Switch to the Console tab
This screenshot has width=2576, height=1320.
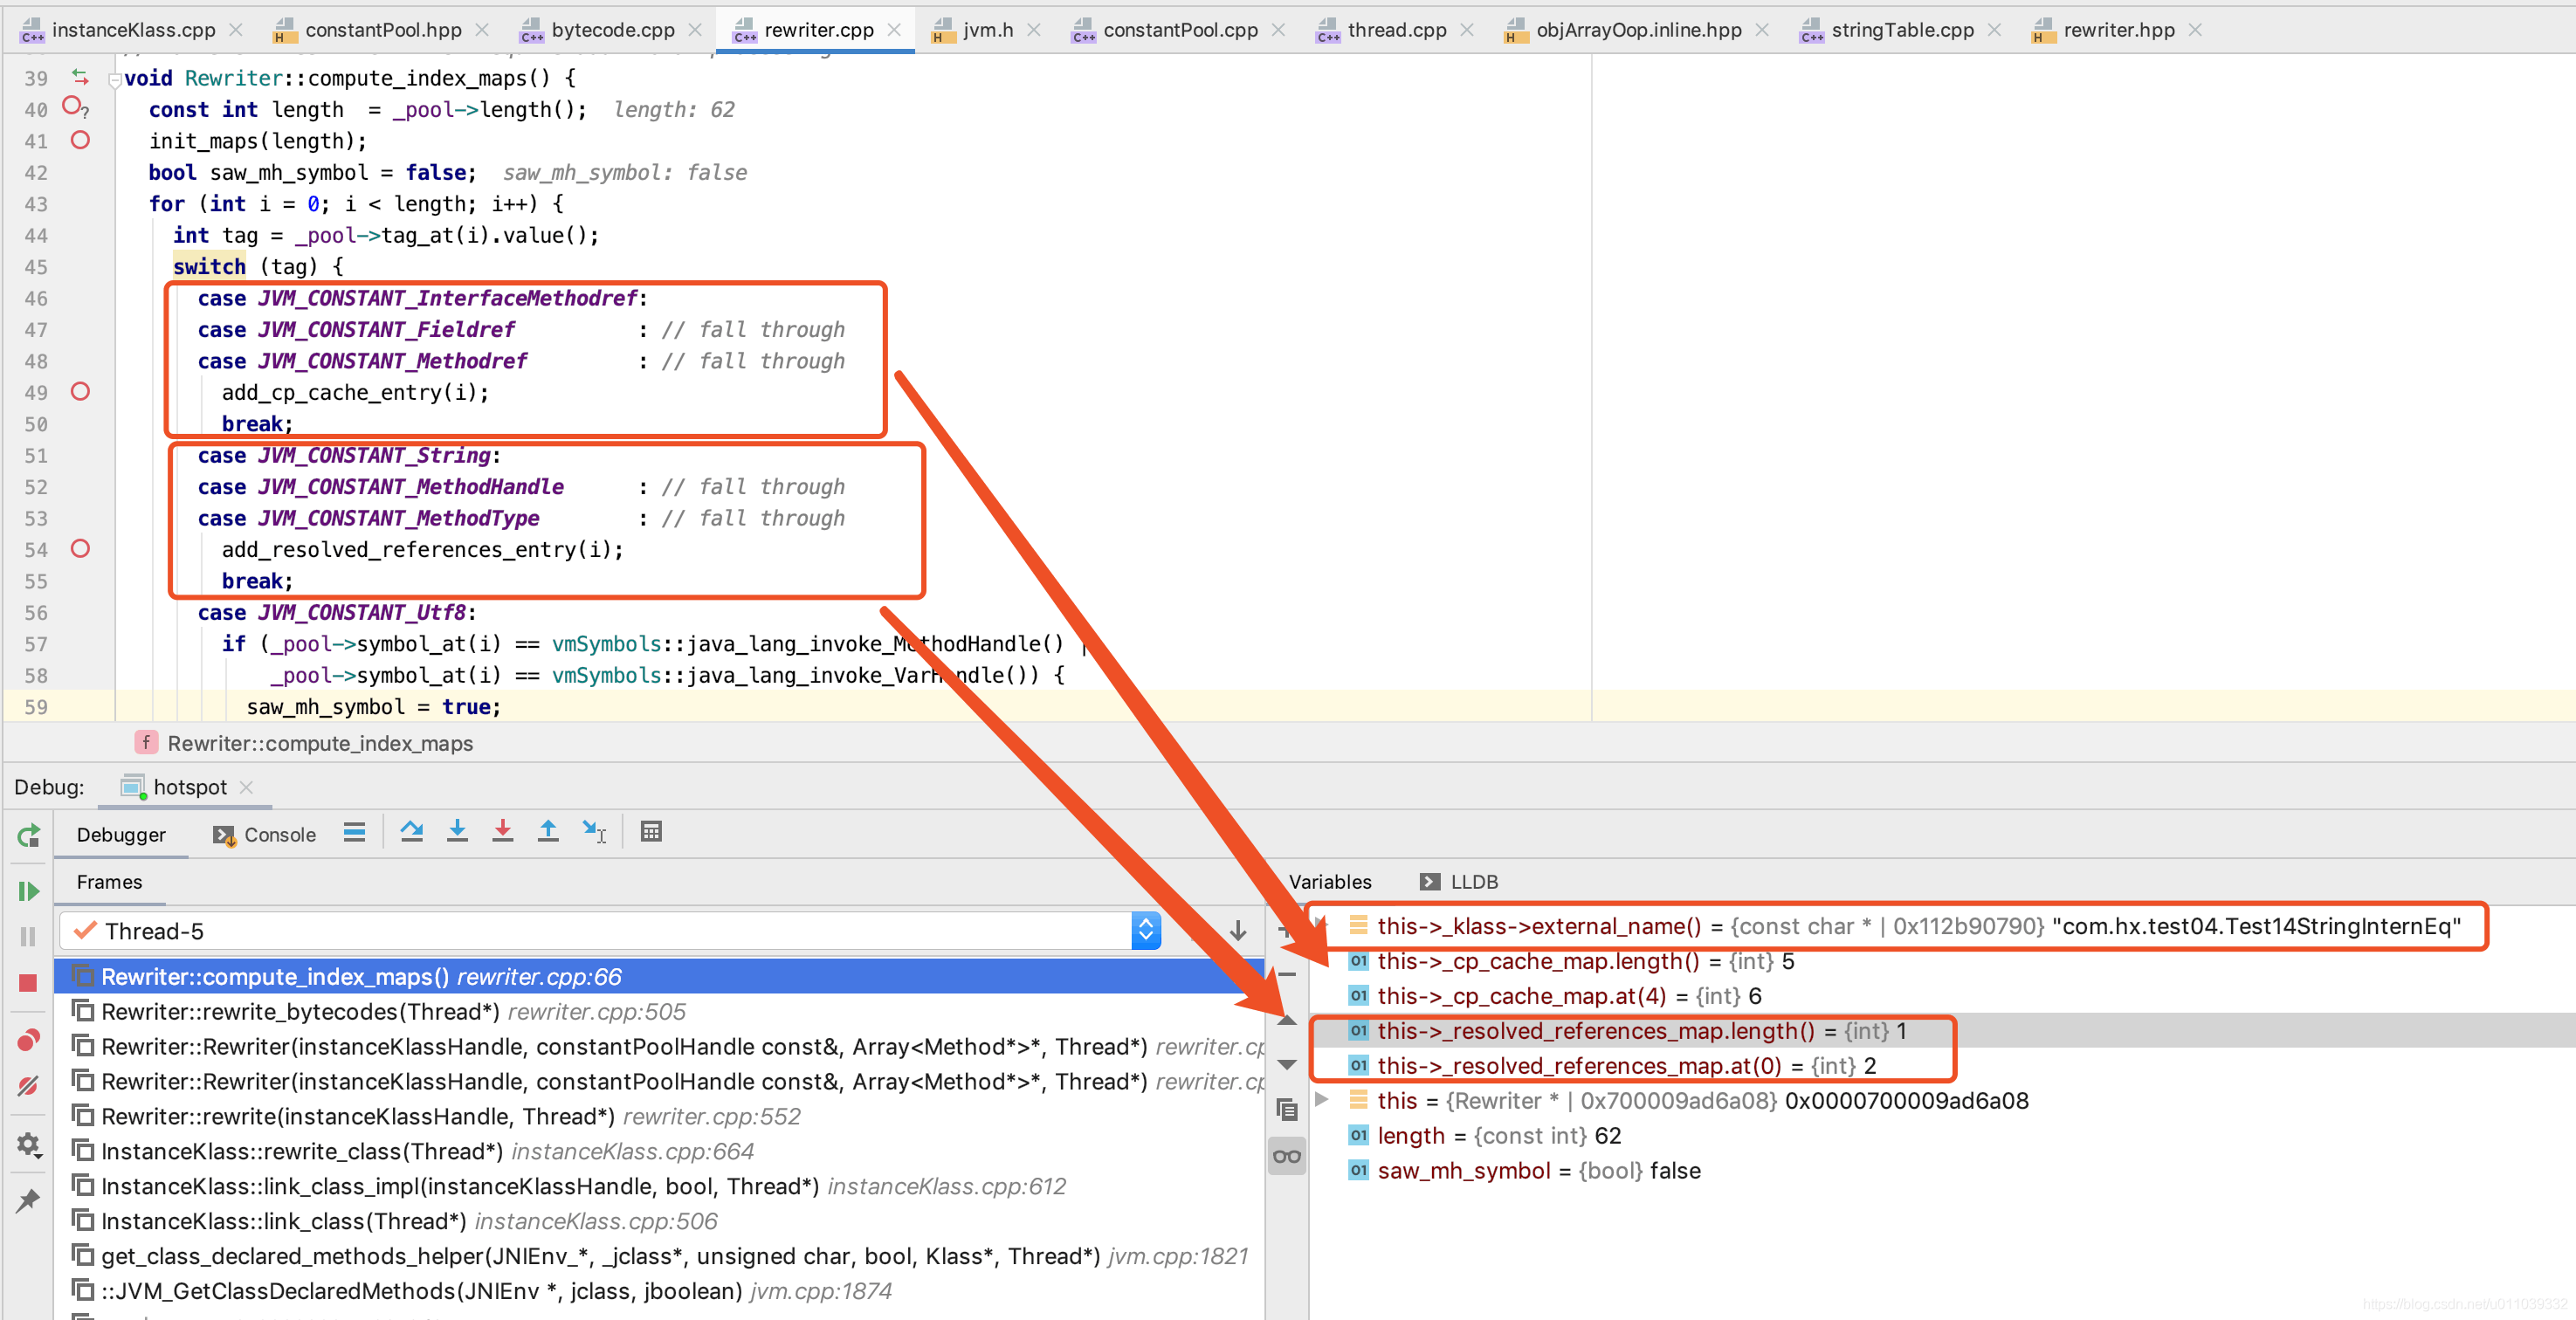coord(265,834)
